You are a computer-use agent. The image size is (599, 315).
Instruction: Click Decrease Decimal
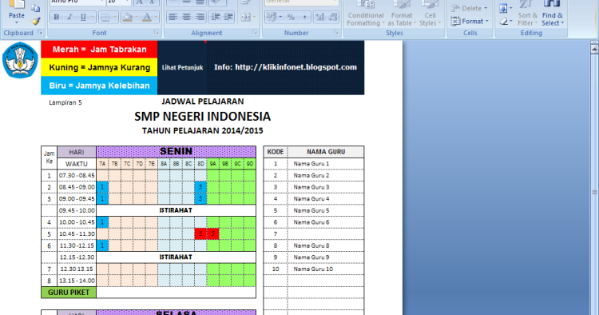pos(333,18)
